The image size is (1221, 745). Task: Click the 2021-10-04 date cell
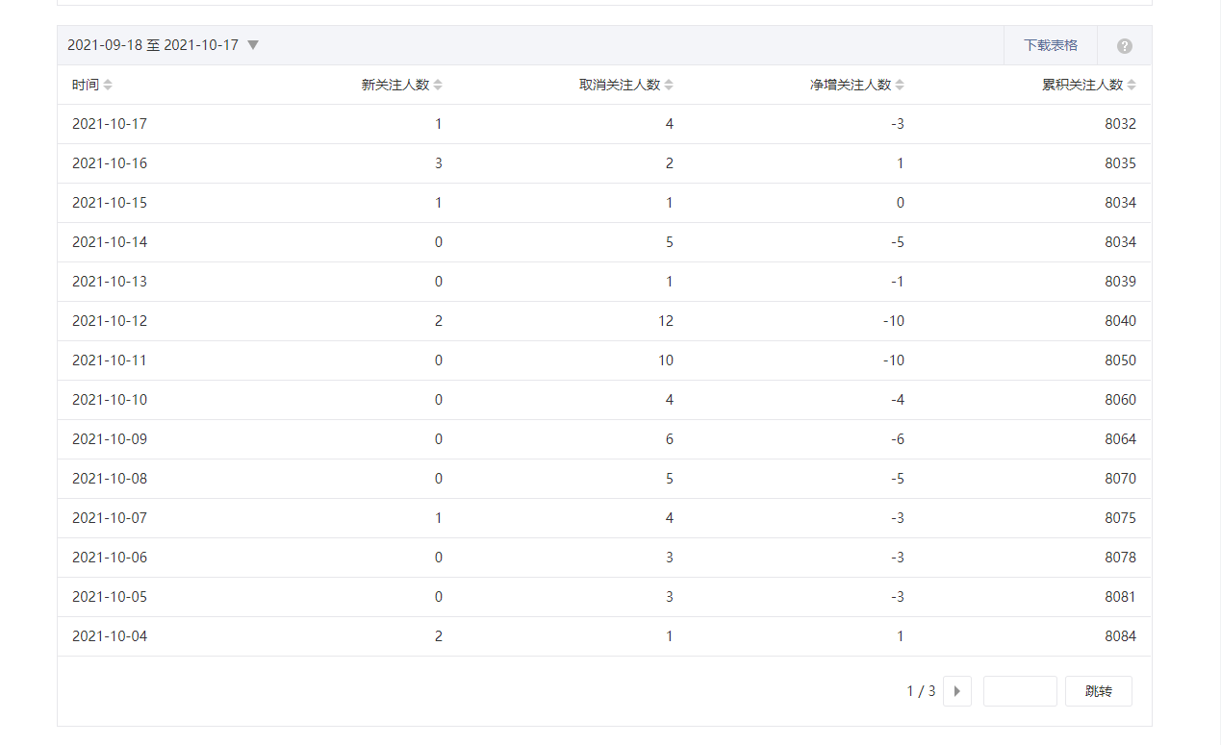[x=110, y=636]
